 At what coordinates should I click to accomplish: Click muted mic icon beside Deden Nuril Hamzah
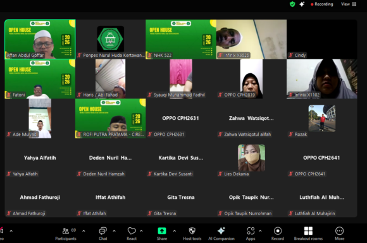(79, 174)
